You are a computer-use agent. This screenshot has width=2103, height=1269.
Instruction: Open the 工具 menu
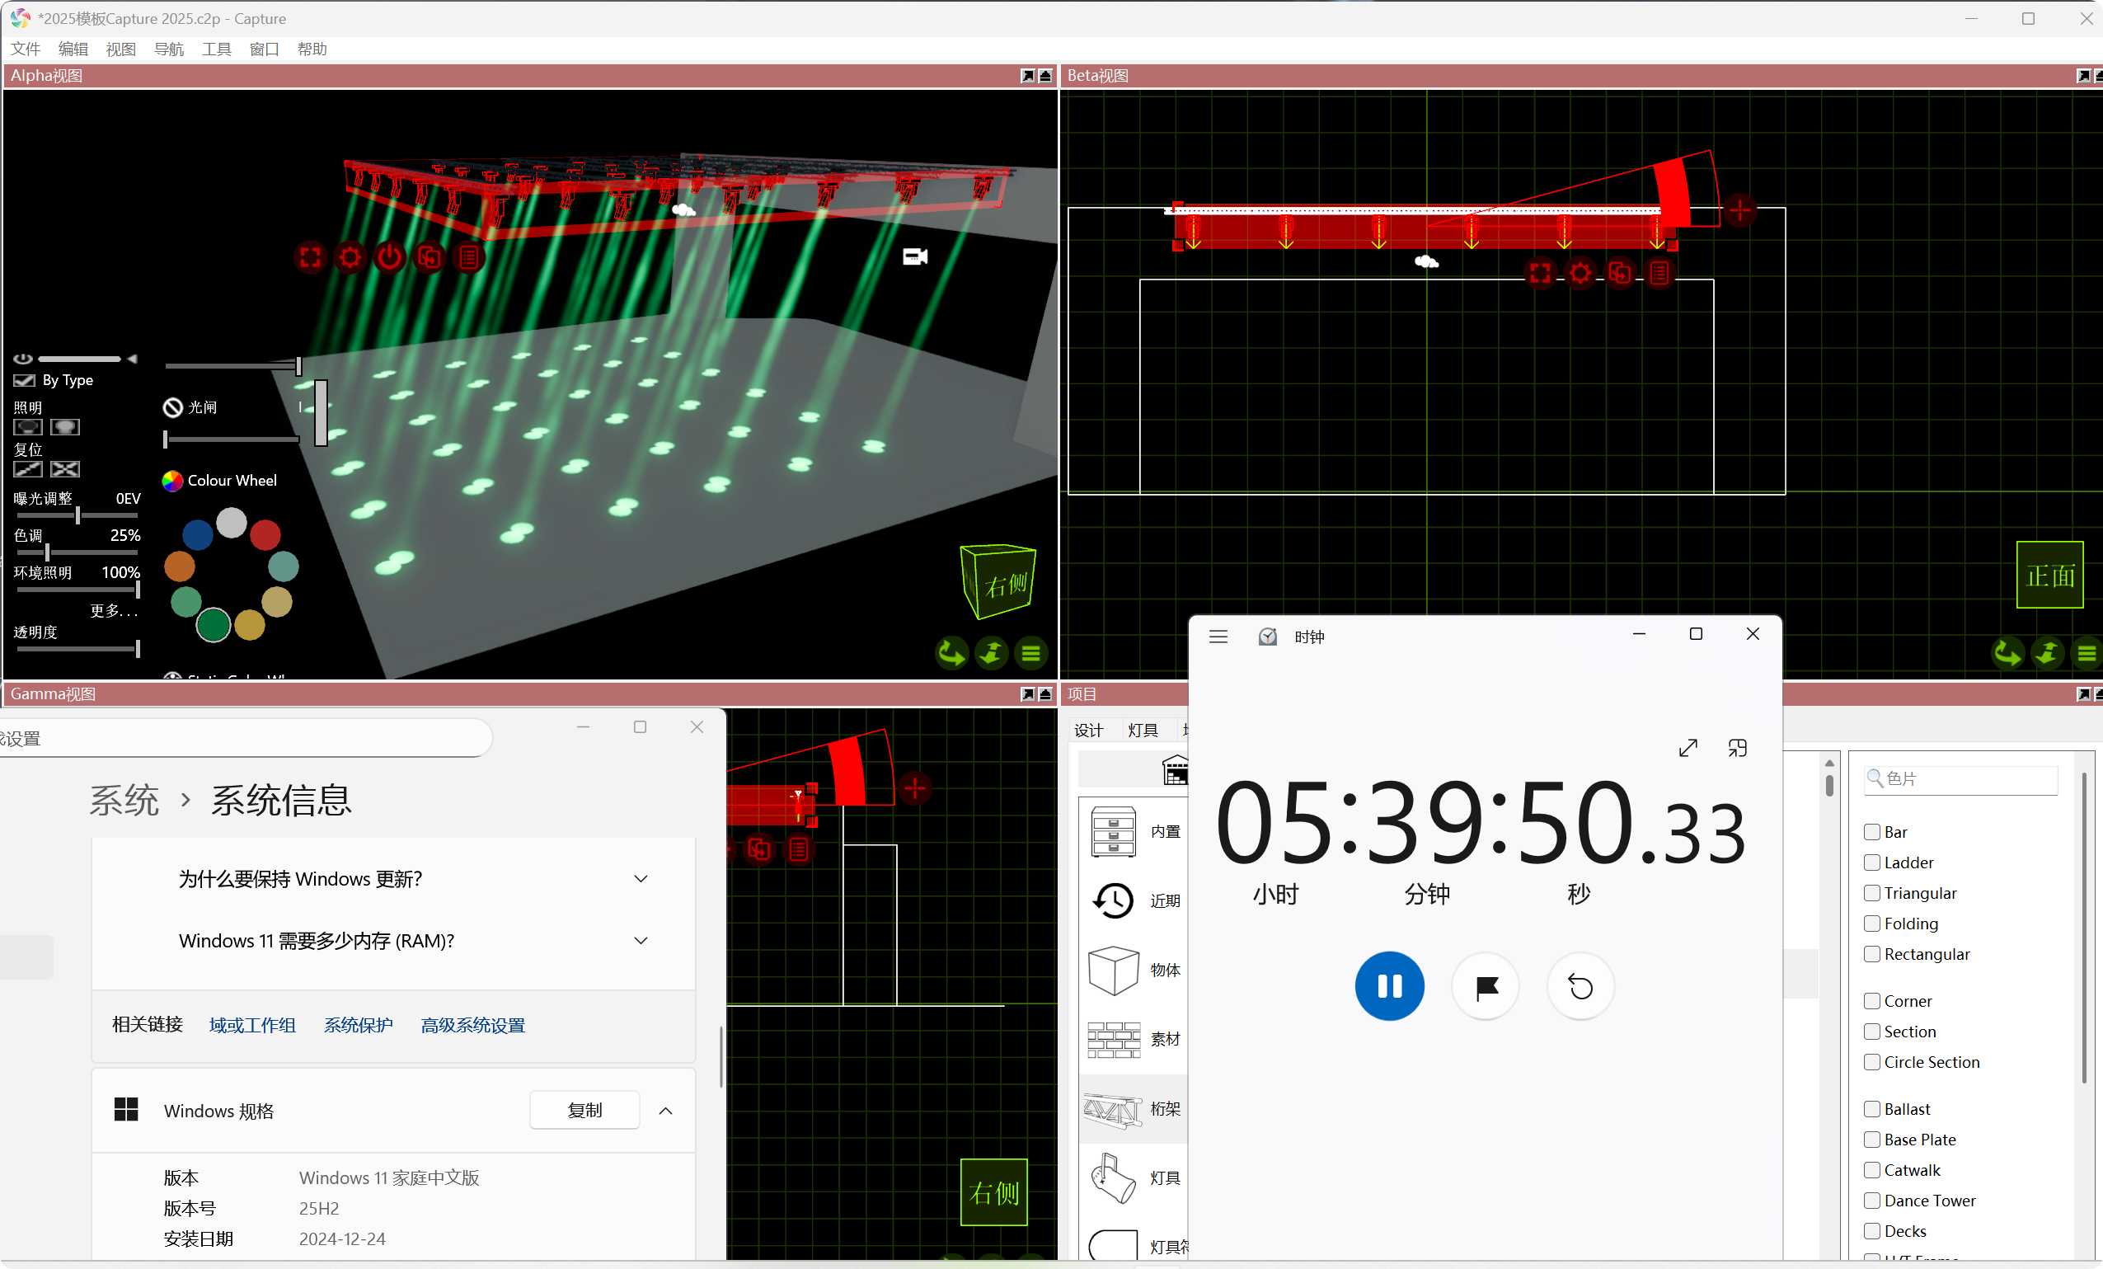click(216, 49)
